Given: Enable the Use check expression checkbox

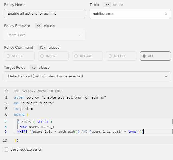Looking at the screenshot, I should pyautogui.click(x=6, y=149).
